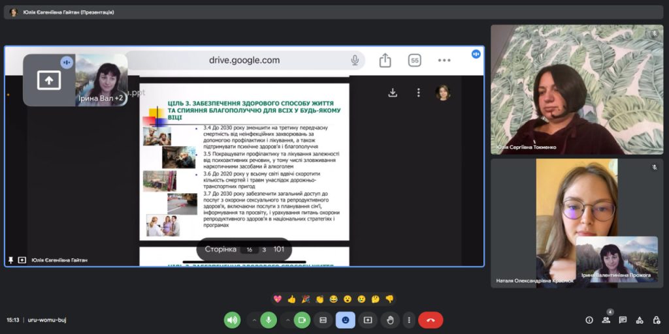Expand camera video settings chevron
This screenshot has width=669, height=334.
(x=287, y=320)
